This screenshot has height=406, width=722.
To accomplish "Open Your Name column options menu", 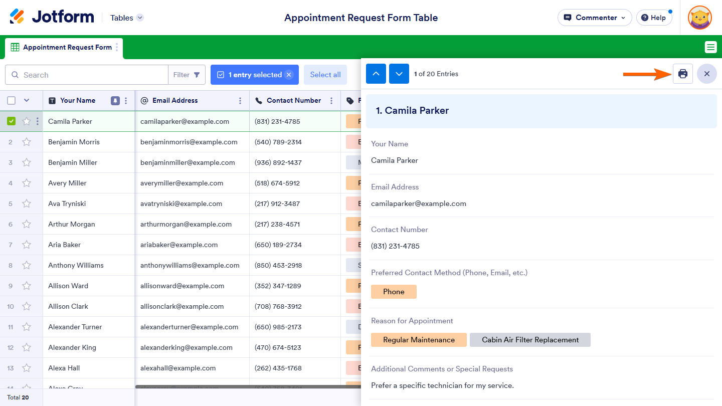I will click(126, 100).
